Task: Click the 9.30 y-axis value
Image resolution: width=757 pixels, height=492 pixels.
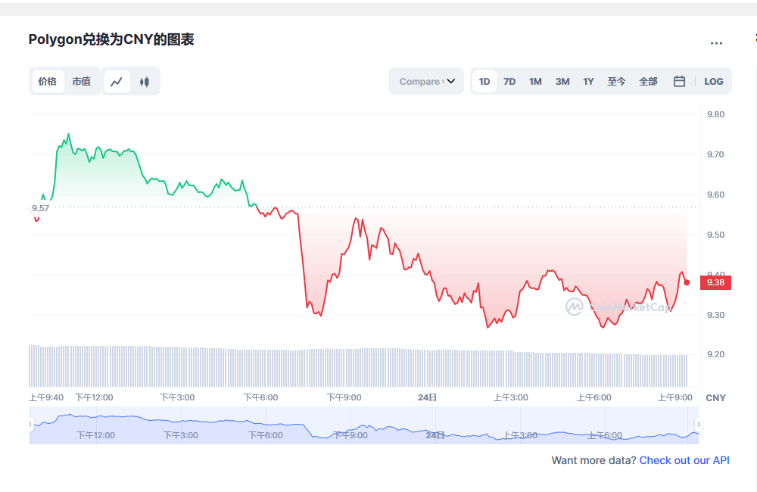Action: [715, 315]
